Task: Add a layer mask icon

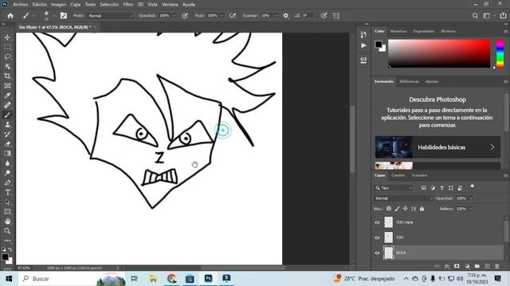Action: coord(457,266)
